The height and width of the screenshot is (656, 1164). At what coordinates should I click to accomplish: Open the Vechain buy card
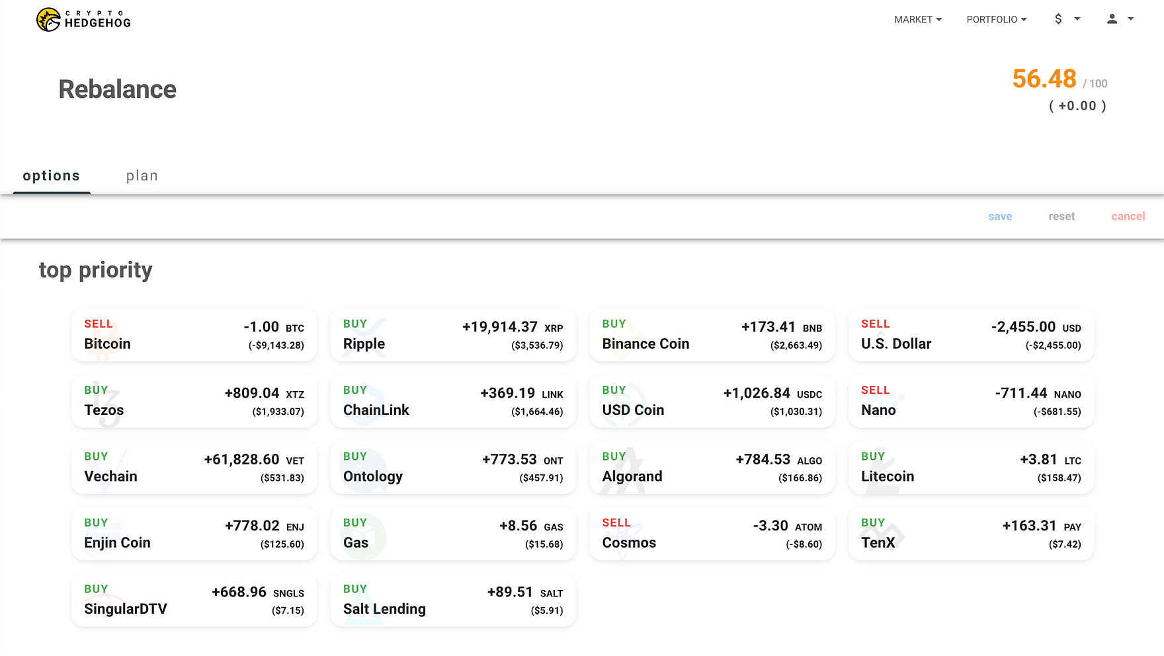194,468
